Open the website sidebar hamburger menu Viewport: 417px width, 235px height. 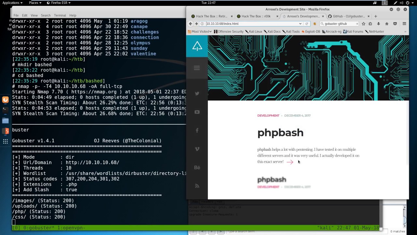click(x=197, y=68)
